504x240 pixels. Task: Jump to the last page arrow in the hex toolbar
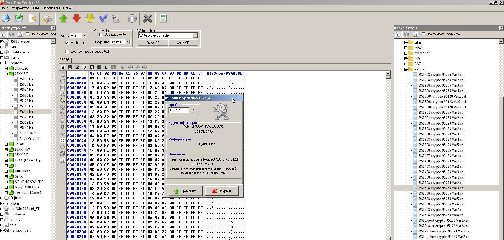(144, 67)
